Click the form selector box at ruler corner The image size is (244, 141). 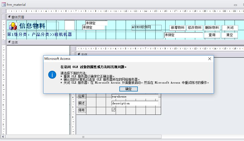(4, 11)
